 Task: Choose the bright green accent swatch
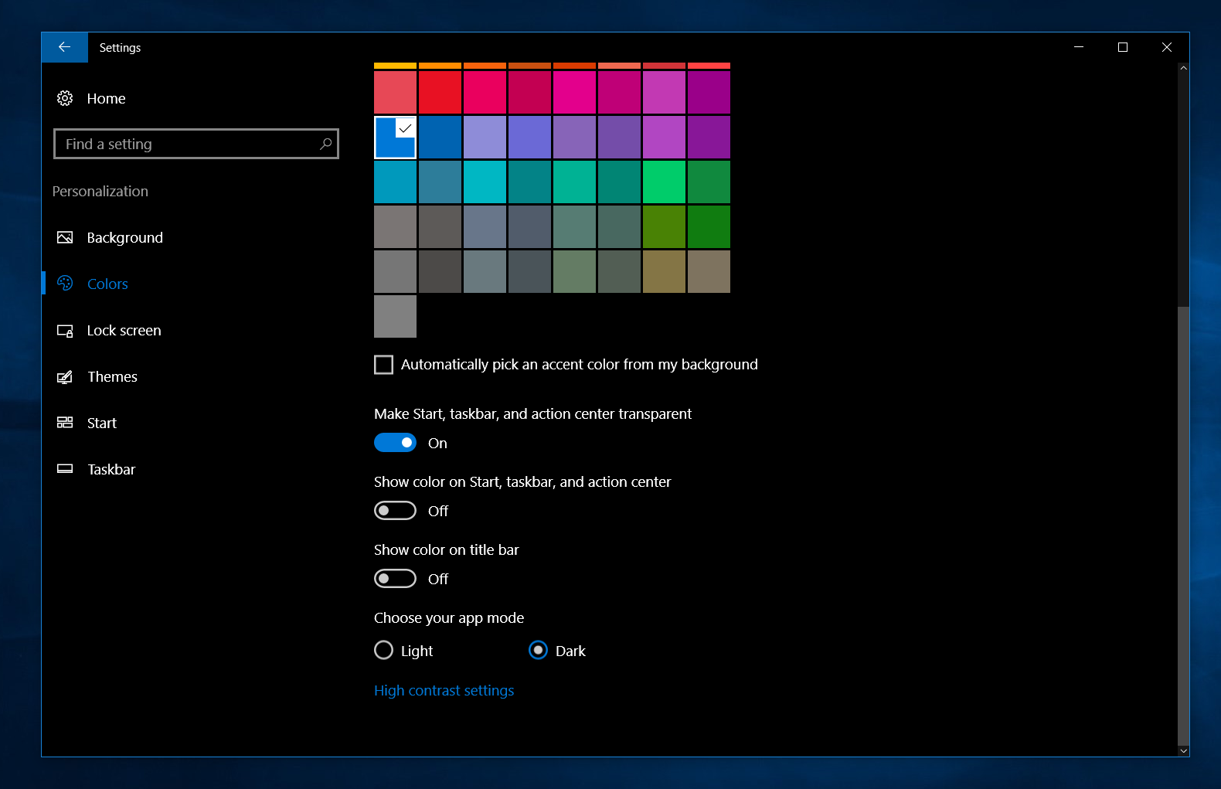pyautogui.click(x=664, y=182)
